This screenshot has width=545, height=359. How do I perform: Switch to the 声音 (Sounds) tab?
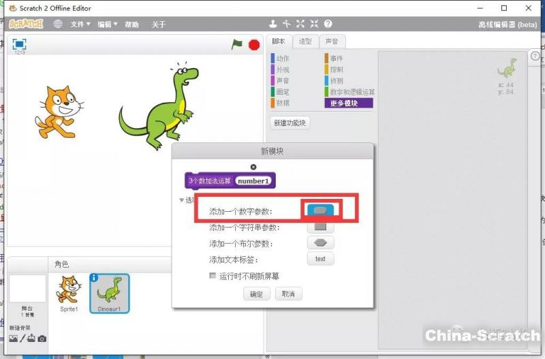tap(331, 42)
